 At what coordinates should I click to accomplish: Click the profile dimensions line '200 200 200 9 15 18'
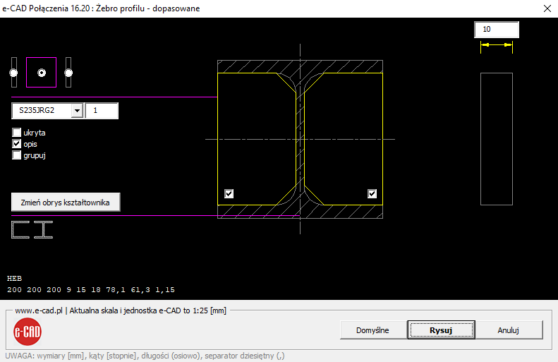click(91, 290)
